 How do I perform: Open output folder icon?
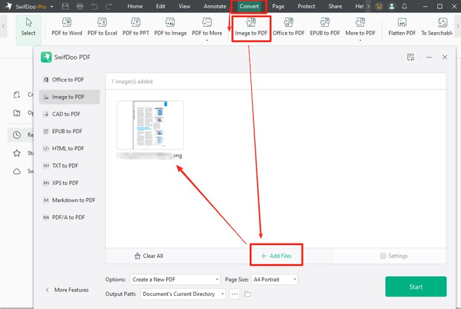[248, 294]
